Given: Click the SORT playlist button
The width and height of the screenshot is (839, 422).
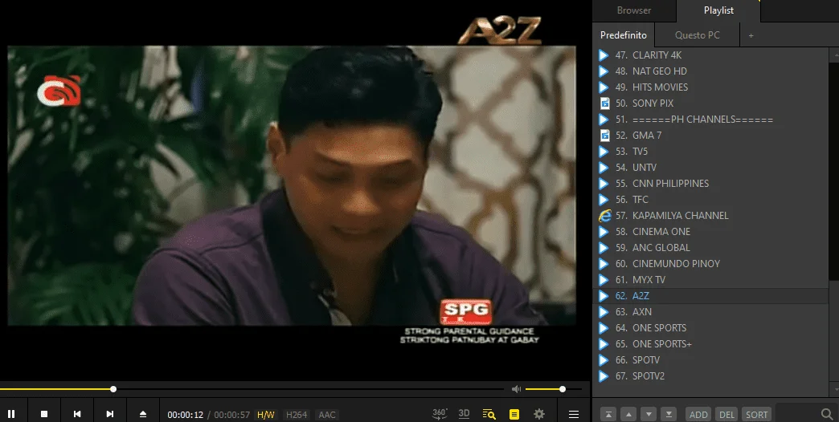Looking at the screenshot, I should click(x=756, y=415).
